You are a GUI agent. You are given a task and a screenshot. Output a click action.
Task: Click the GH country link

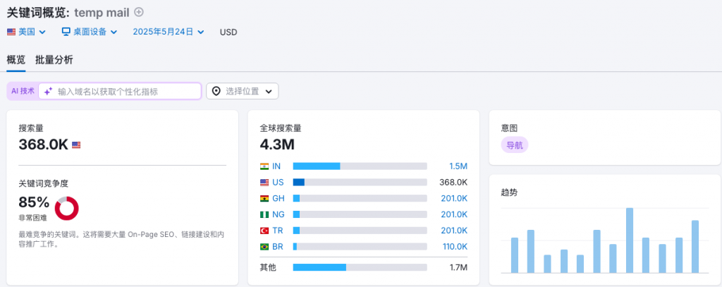click(278, 199)
